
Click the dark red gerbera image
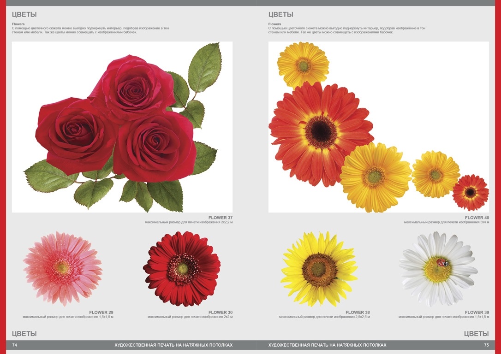pos(182,269)
